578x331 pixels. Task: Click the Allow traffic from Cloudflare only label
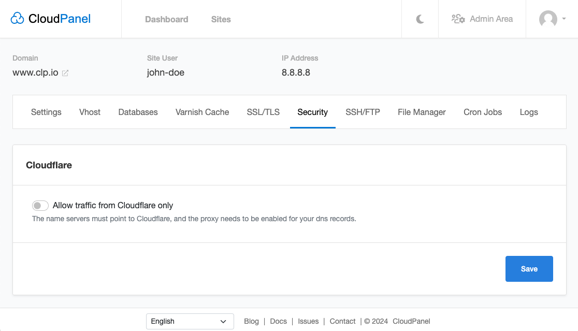tap(113, 205)
